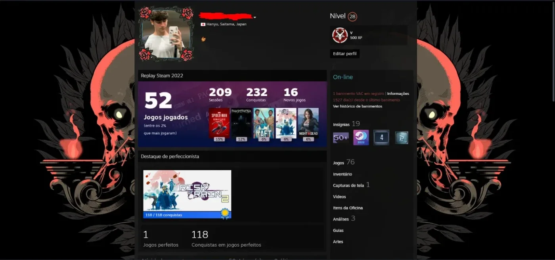
Task: Open the badge icon showing number 4
Action: tap(381, 138)
